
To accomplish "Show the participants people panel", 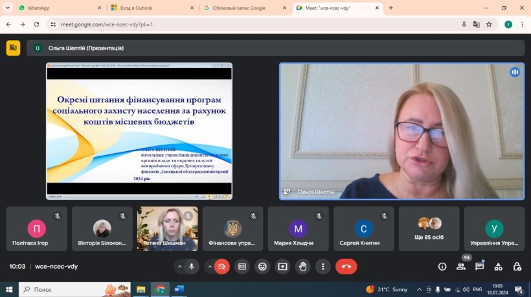I will coord(461,267).
